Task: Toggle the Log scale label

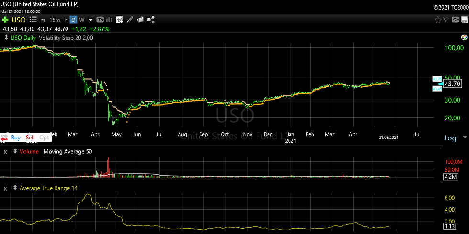Action: [x=450, y=138]
